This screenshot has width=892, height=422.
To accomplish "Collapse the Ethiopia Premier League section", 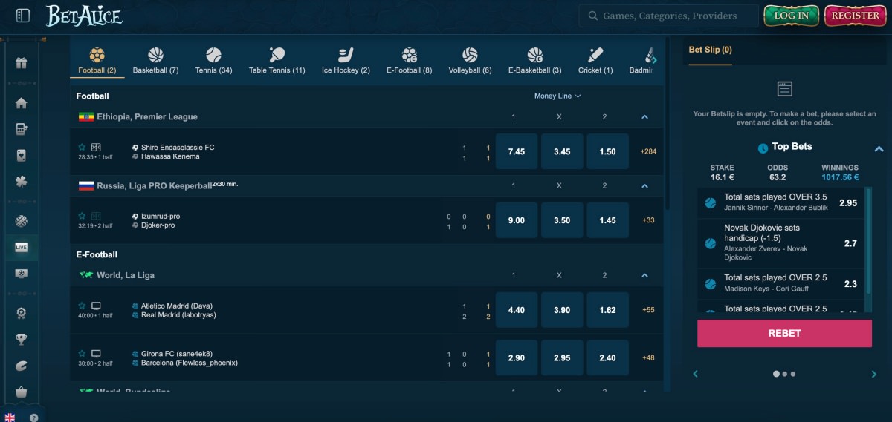I will coord(644,117).
